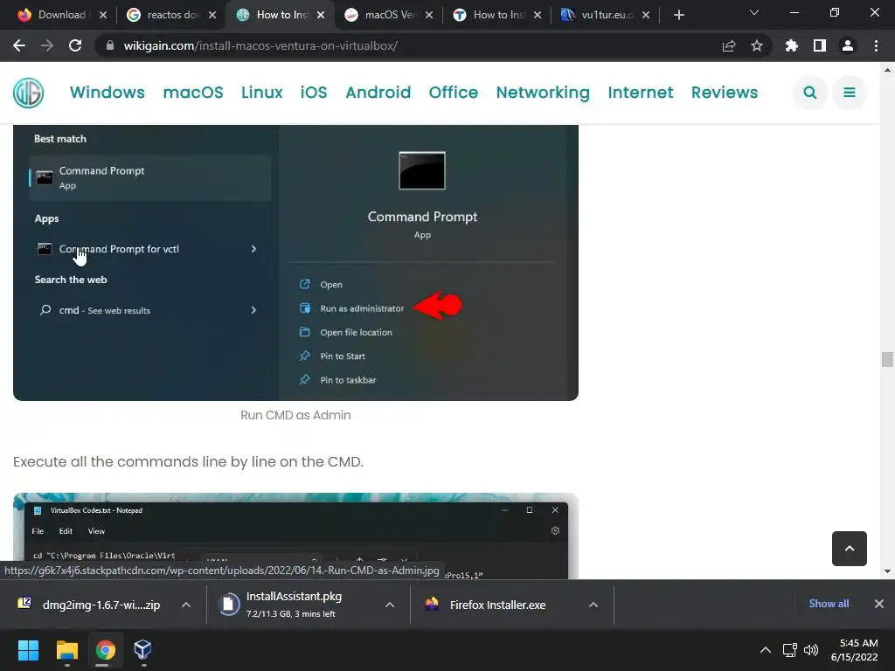Close the vu1tur.eu tab
The height and width of the screenshot is (671, 895).
[646, 15]
